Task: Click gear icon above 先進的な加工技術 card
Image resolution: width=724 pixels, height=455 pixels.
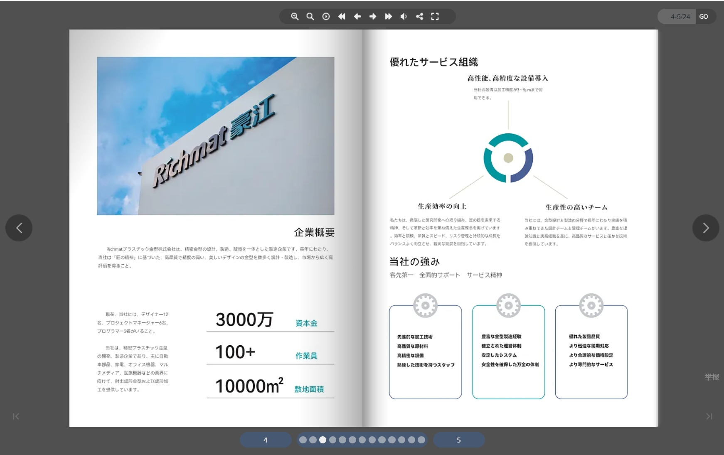Action: tap(425, 305)
